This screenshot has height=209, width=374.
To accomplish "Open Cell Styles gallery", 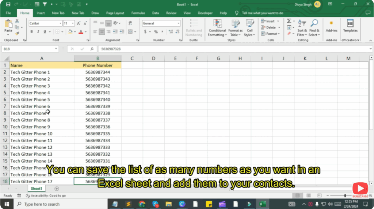I will 249,28.
